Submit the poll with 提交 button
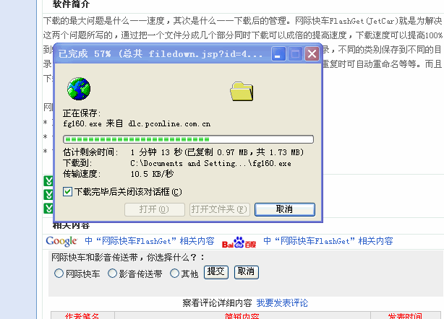Image resolution: width=444 pixels, height=319 pixels. tap(216, 272)
